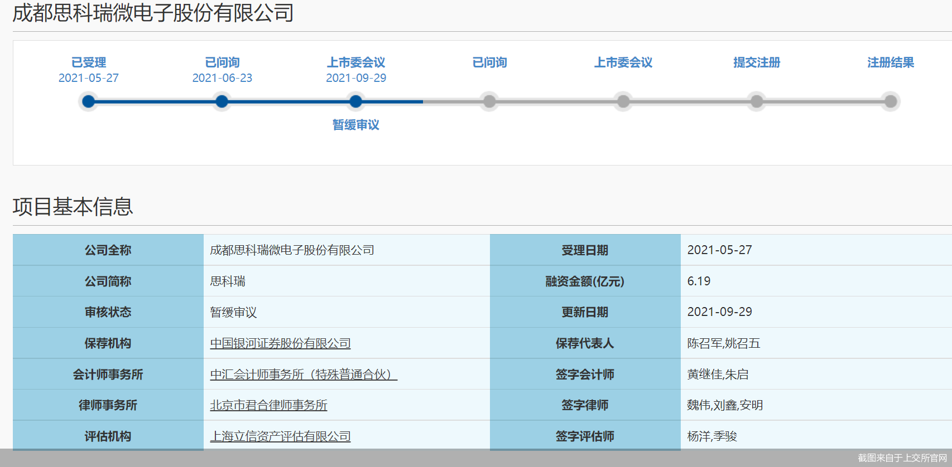Open the 中国银河证券股份有限公司 link
Image resolution: width=952 pixels, height=467 pixels.
click(x=280, y=343)
